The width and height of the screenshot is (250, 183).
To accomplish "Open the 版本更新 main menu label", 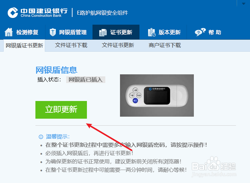I will [x=169, y=32].
